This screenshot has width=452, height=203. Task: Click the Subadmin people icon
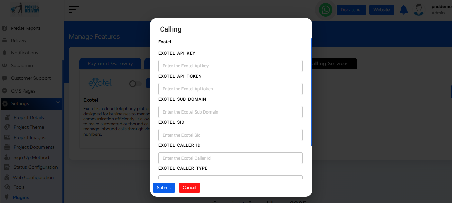coord(5,65)
